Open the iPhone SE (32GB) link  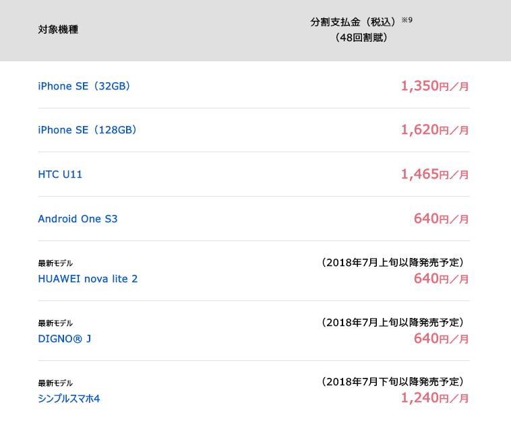84,86
